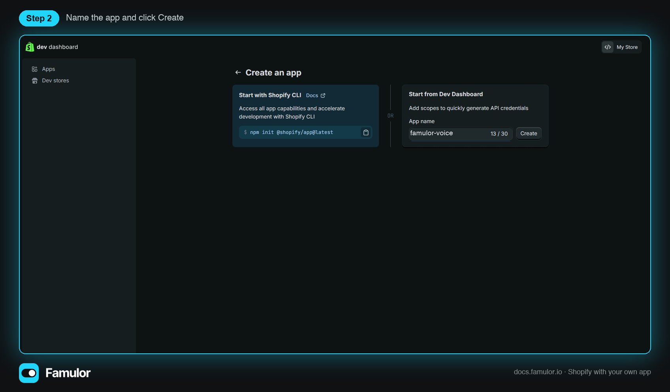Click the Dev stores storefront icon
670x392 pixels.
(x=35, y=80)
